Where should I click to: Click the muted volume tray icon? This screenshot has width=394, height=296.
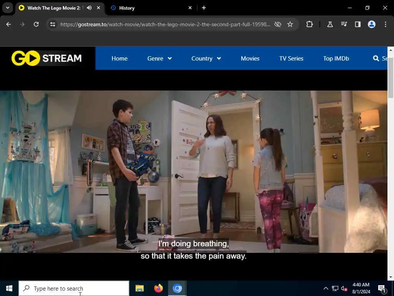pyautogui.click(x=344, y=288)
